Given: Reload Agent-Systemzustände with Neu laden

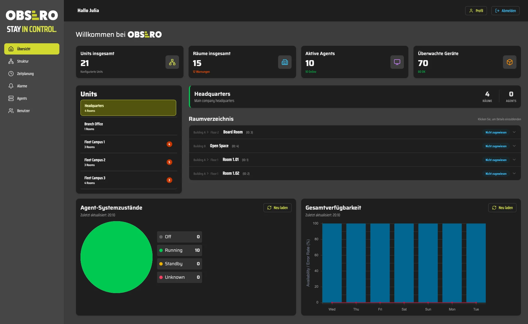Looking at the screenshot, I should pos(277,208).
